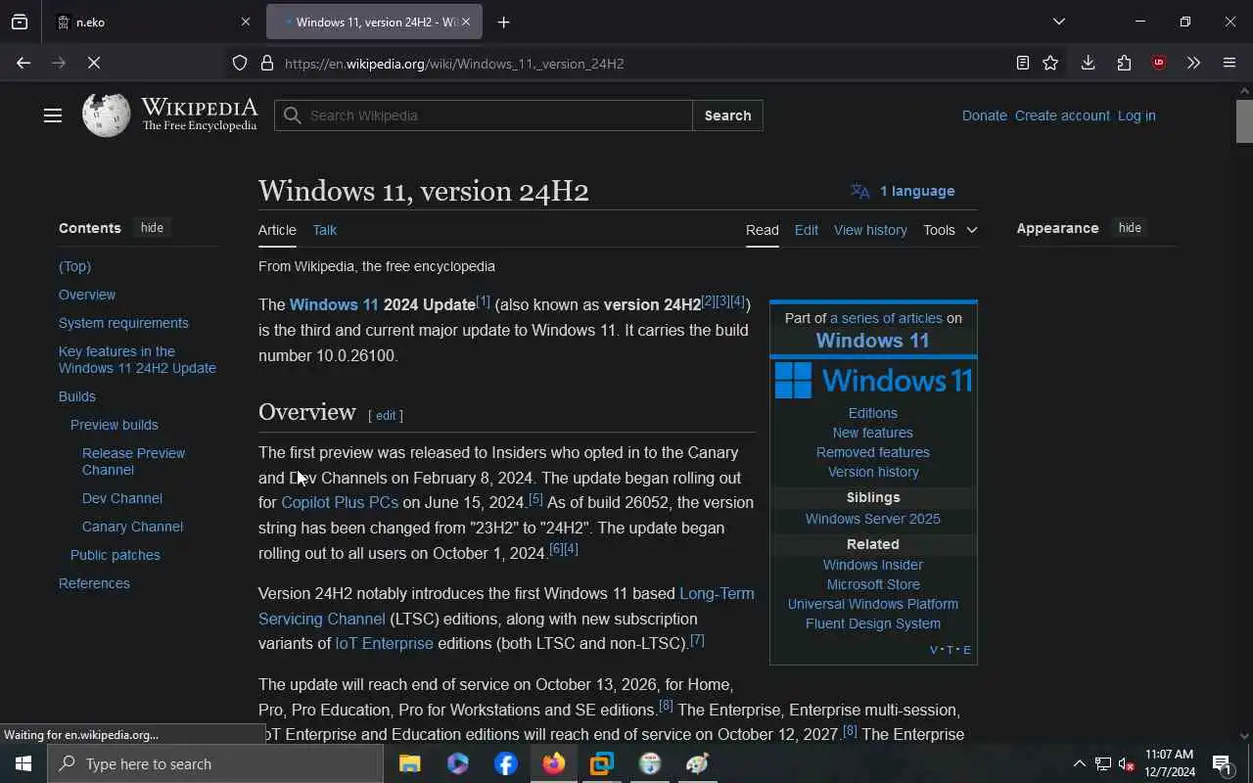Jump to Dev Channel section

122,498
